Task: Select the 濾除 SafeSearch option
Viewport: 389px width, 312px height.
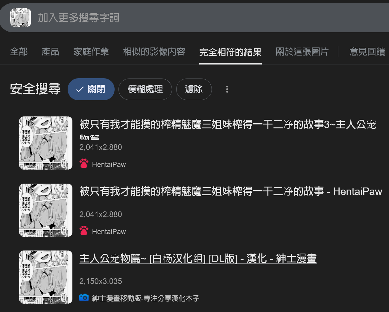Action: pyautogui.click(x=194, y=89)
